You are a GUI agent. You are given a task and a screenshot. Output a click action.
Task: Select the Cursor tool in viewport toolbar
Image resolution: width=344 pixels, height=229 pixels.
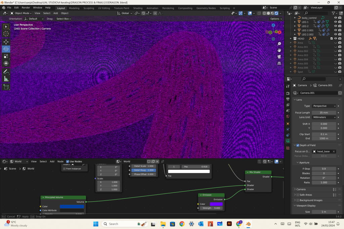6,34
